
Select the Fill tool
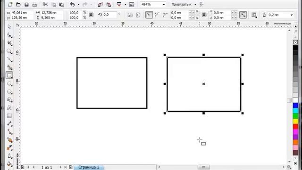(9, 164)
